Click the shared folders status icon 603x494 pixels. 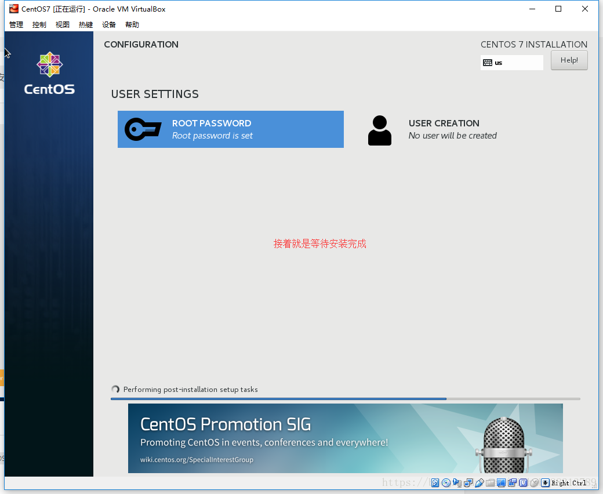tap(491, 483)
